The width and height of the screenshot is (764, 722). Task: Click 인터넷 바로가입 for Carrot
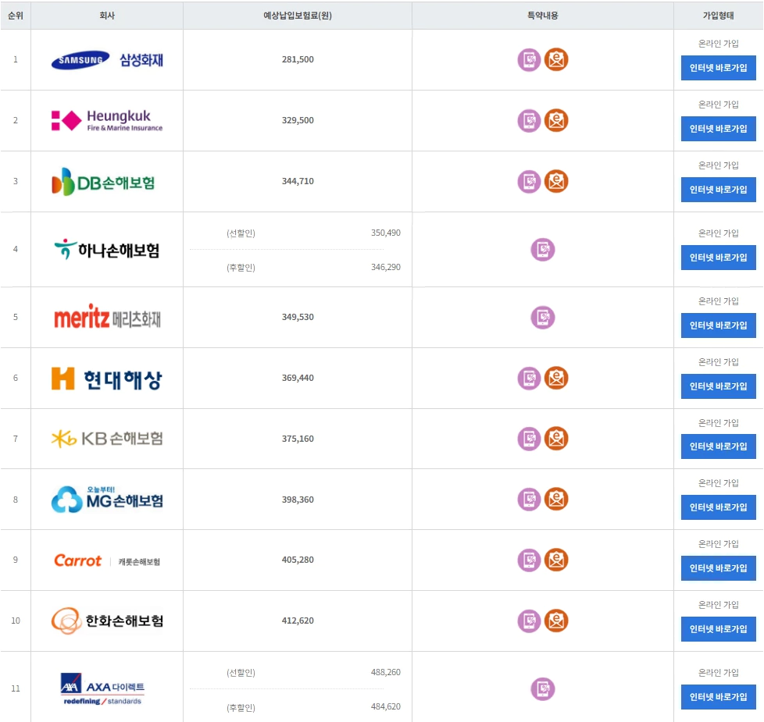click(718, 568)
